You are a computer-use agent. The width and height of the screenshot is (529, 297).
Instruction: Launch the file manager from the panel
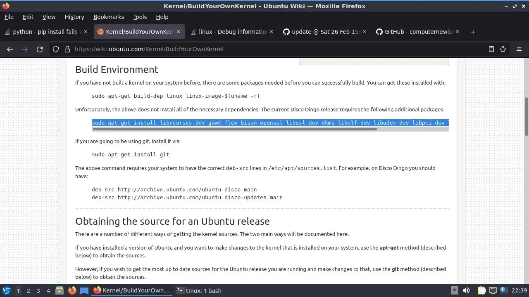(x=60, y=290)
